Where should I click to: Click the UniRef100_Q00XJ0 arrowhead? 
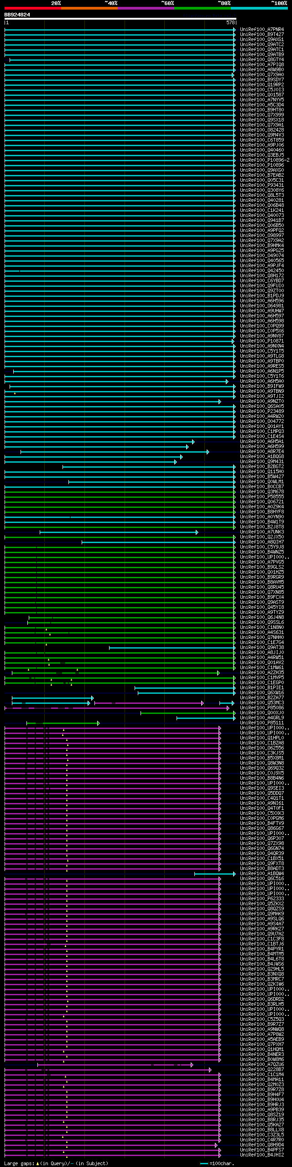pos(235,713)
